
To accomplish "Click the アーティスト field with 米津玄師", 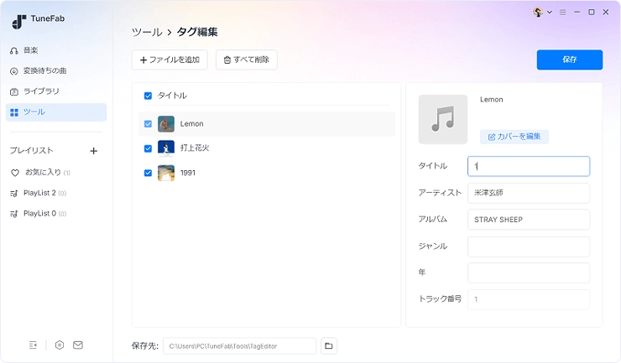I will [x=529, y=193].
